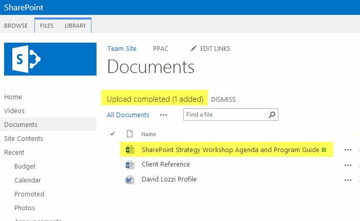Open the LIBRARY ribbon tab

coord(75,26)
